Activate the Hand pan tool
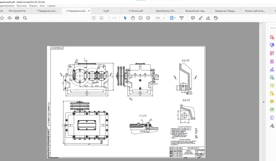The height and width of the screenshot is (161, 276). click(133, 18)
